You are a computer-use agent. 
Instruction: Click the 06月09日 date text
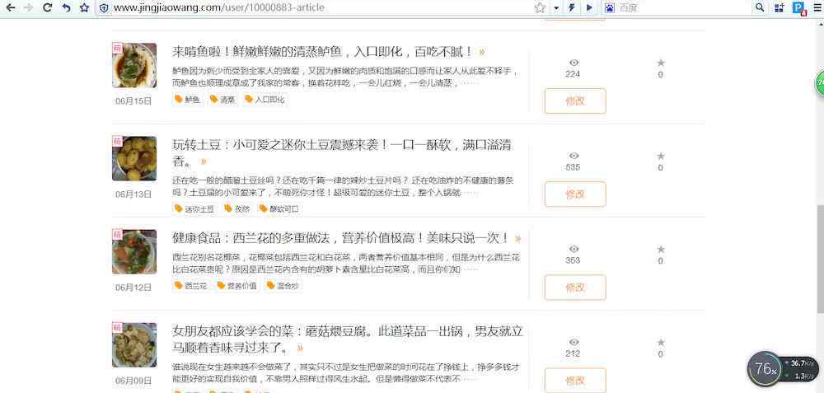[133, 381]
